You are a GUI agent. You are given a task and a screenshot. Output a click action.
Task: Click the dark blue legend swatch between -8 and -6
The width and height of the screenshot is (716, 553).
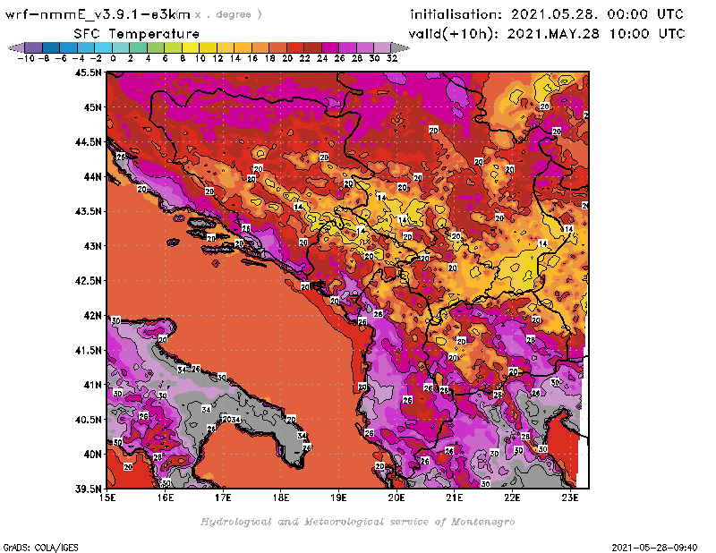tap(51, 47)
